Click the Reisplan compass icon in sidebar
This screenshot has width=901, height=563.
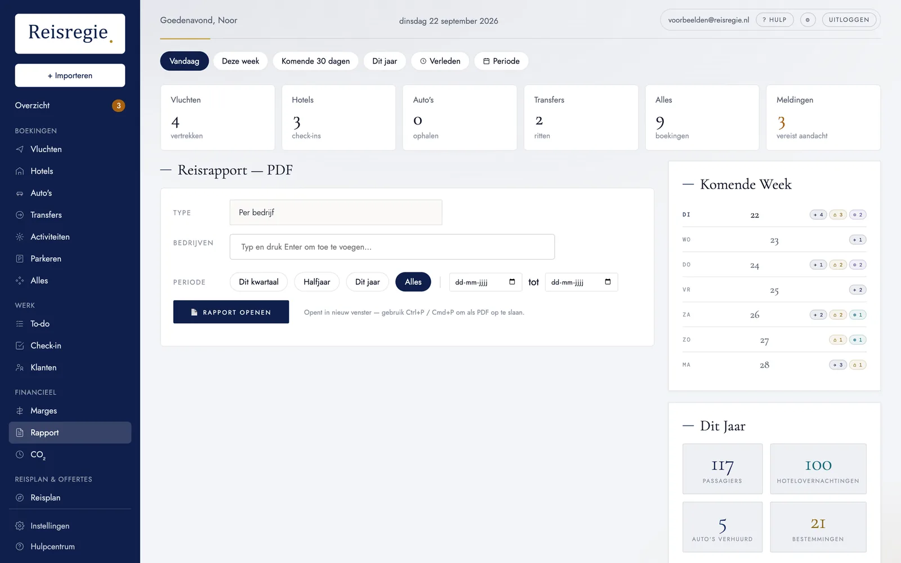(x=20, y=498)
